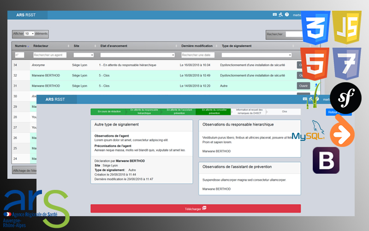Click row number 29 cell
This screenshot has width=369, height=231.
15,107
